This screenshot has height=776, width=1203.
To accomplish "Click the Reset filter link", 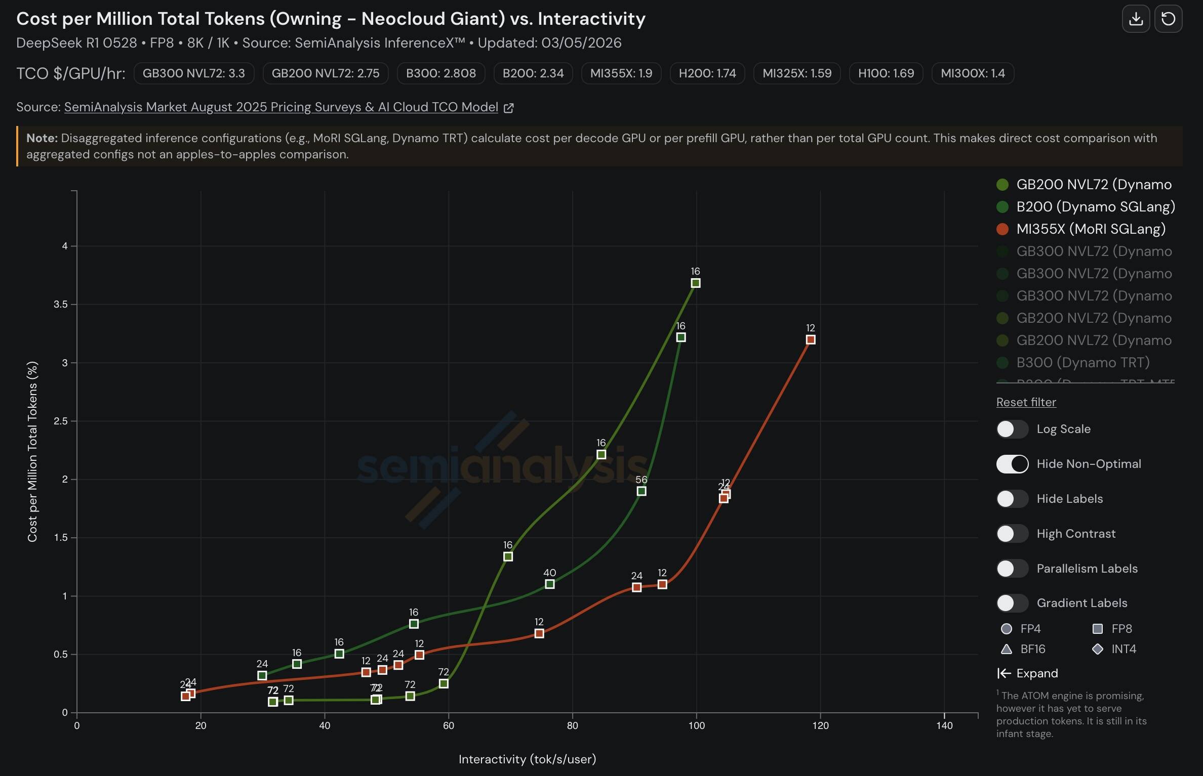I will (1026, 402).
